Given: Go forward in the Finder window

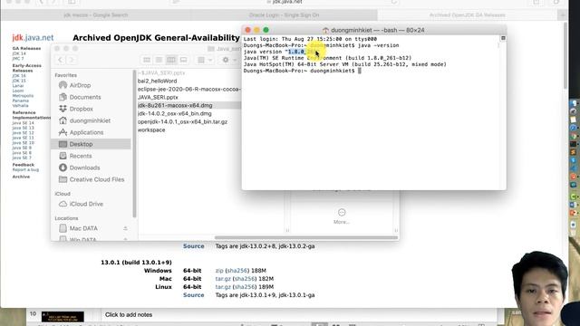Looking at the screenshot, I should [72, 60].
